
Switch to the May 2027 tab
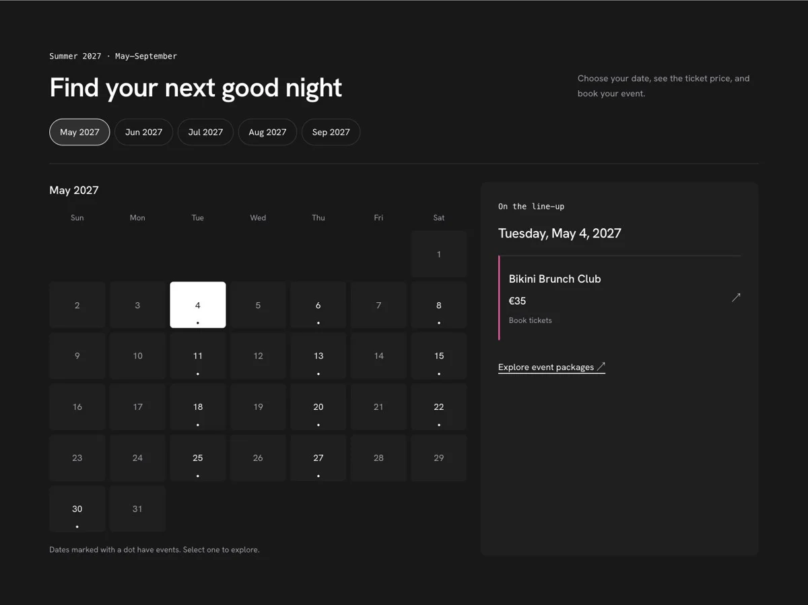(x=79, y=132)
